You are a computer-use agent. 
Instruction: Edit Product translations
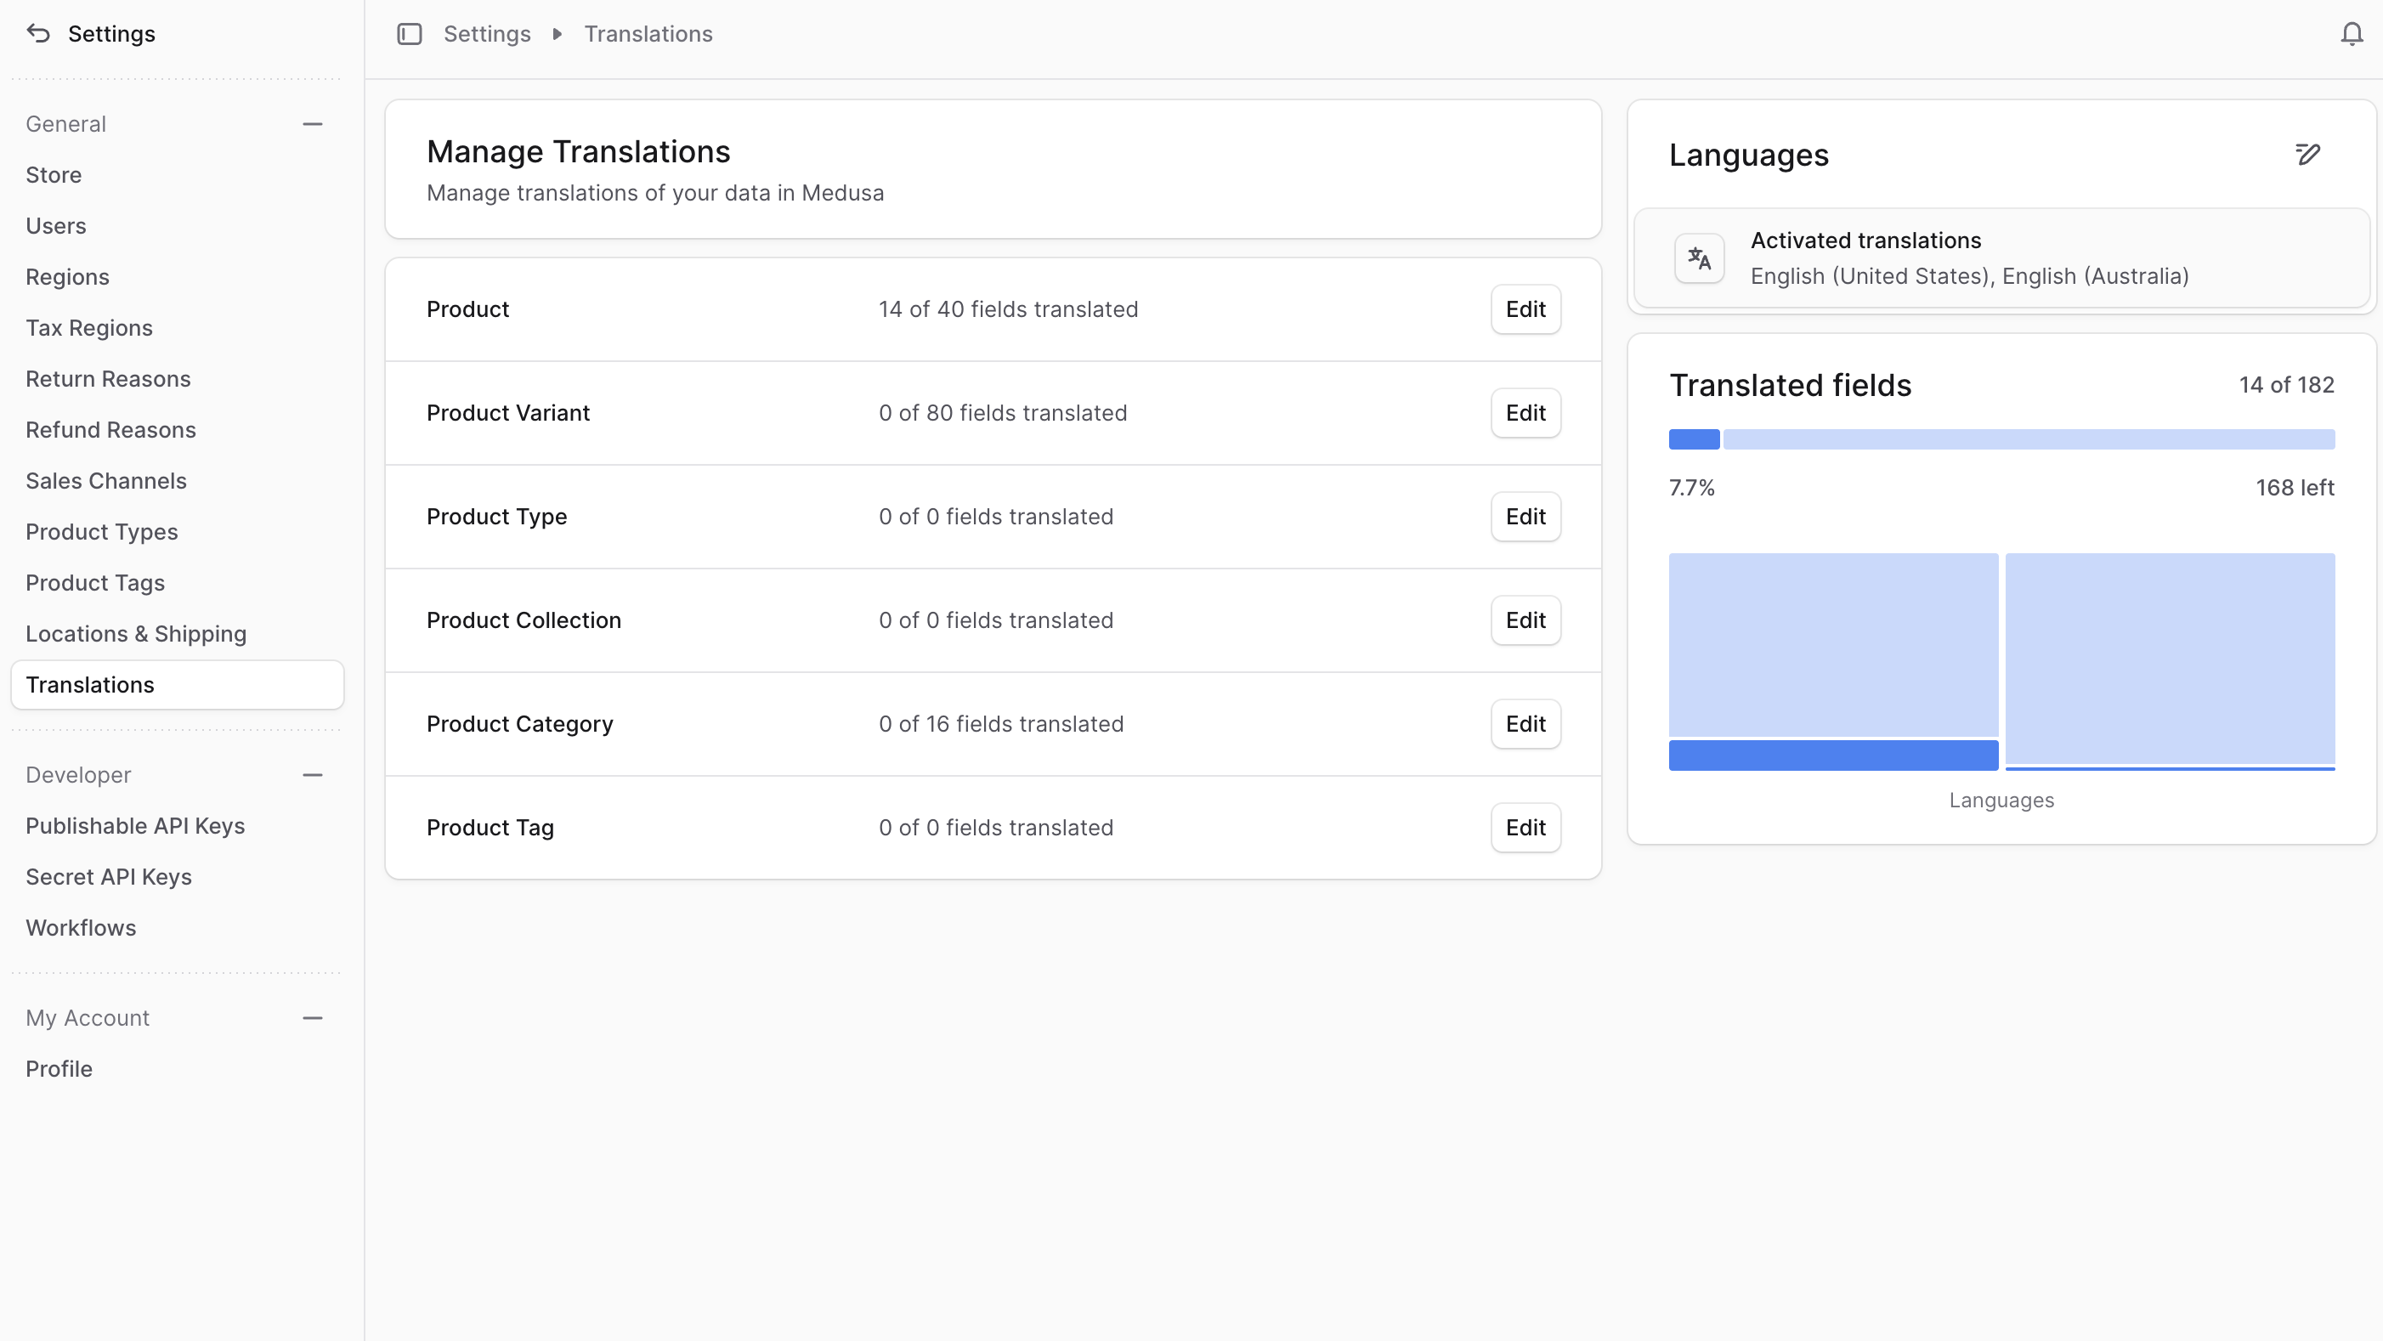click(x=1525, y=308)
